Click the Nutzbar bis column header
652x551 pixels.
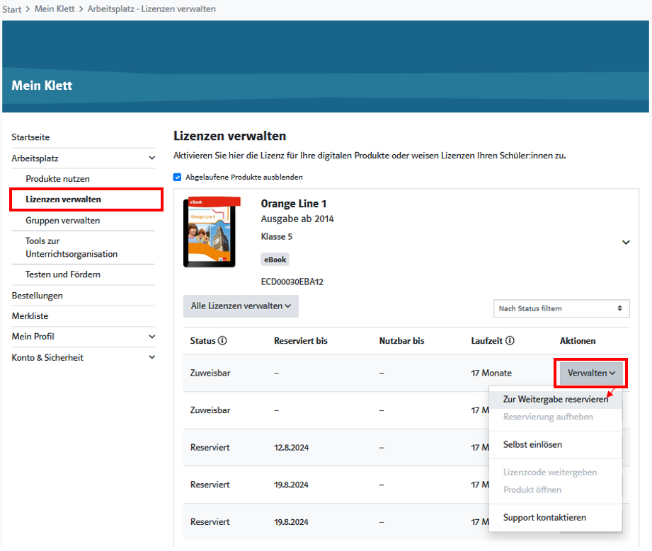point(401,341)
